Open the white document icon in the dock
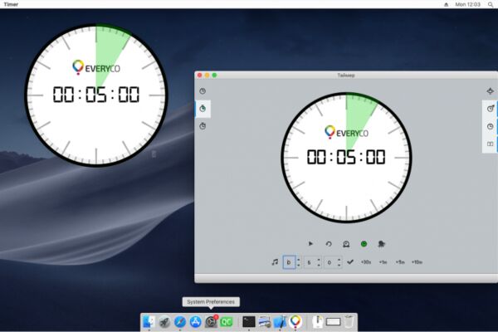498x332 pixels. coord(317,322)
